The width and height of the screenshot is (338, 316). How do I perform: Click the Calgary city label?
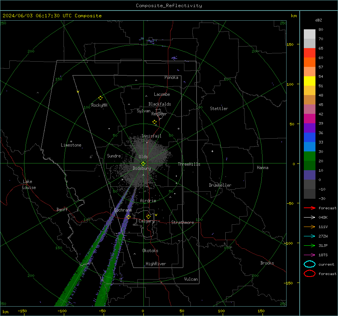(146, 221)
